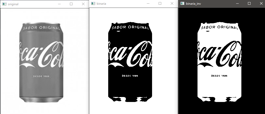Close the binaria window

pyautogui.click(x=172, y=3)
